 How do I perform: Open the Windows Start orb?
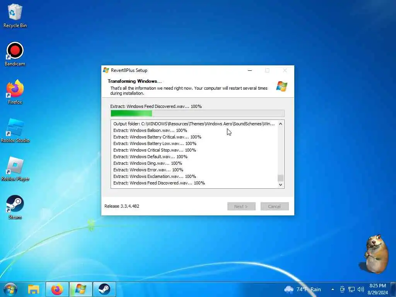[x=10, y=289]
